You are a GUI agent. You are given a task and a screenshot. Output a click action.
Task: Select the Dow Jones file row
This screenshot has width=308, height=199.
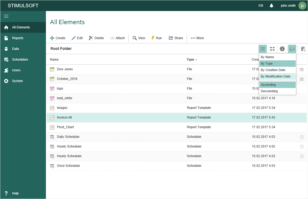(177, 69)
